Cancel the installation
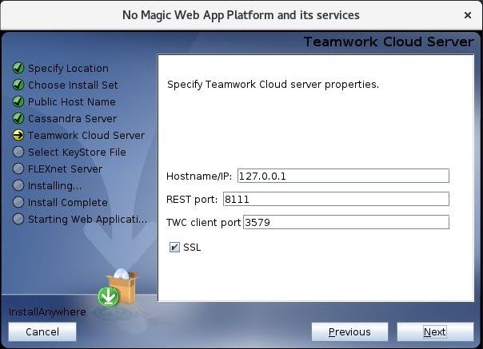Screen dimensions: 483x349 point(42,331)
